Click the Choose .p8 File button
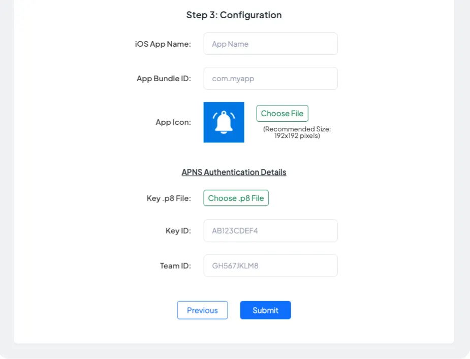470x359 pixels. (x=236, y=198)
